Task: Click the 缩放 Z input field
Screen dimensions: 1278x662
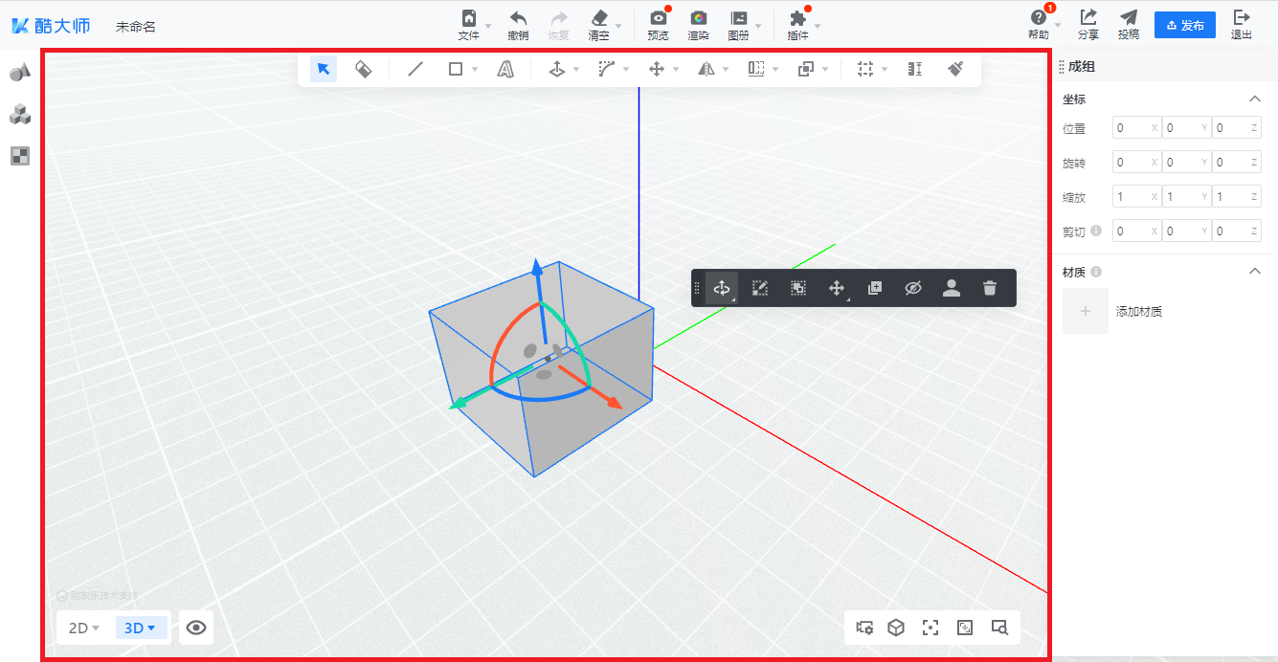Action: coord(1237,197)
